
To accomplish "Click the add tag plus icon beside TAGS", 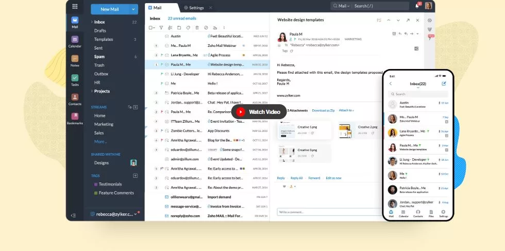I will pos(136,176).
